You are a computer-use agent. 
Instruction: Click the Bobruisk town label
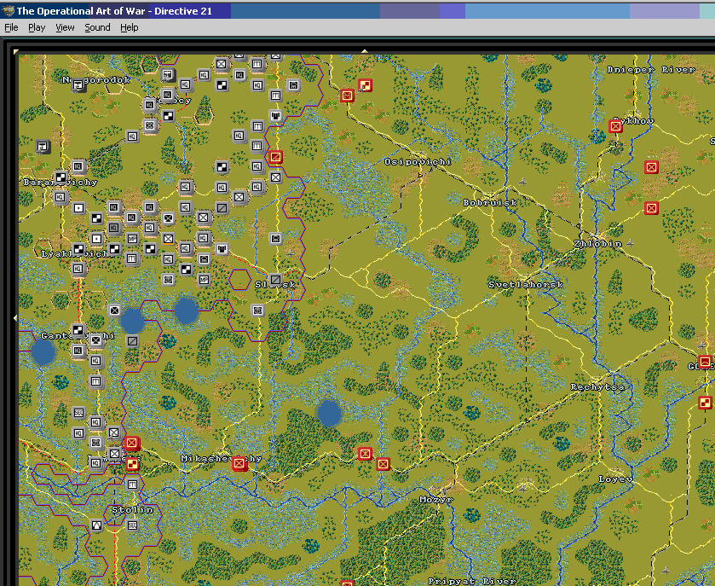pos(490,203)
